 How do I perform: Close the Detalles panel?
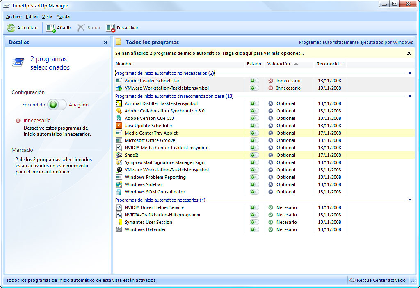pyautogui.click(x=106, y=43)
